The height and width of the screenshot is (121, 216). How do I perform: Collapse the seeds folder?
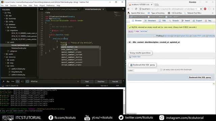(6, 42)
